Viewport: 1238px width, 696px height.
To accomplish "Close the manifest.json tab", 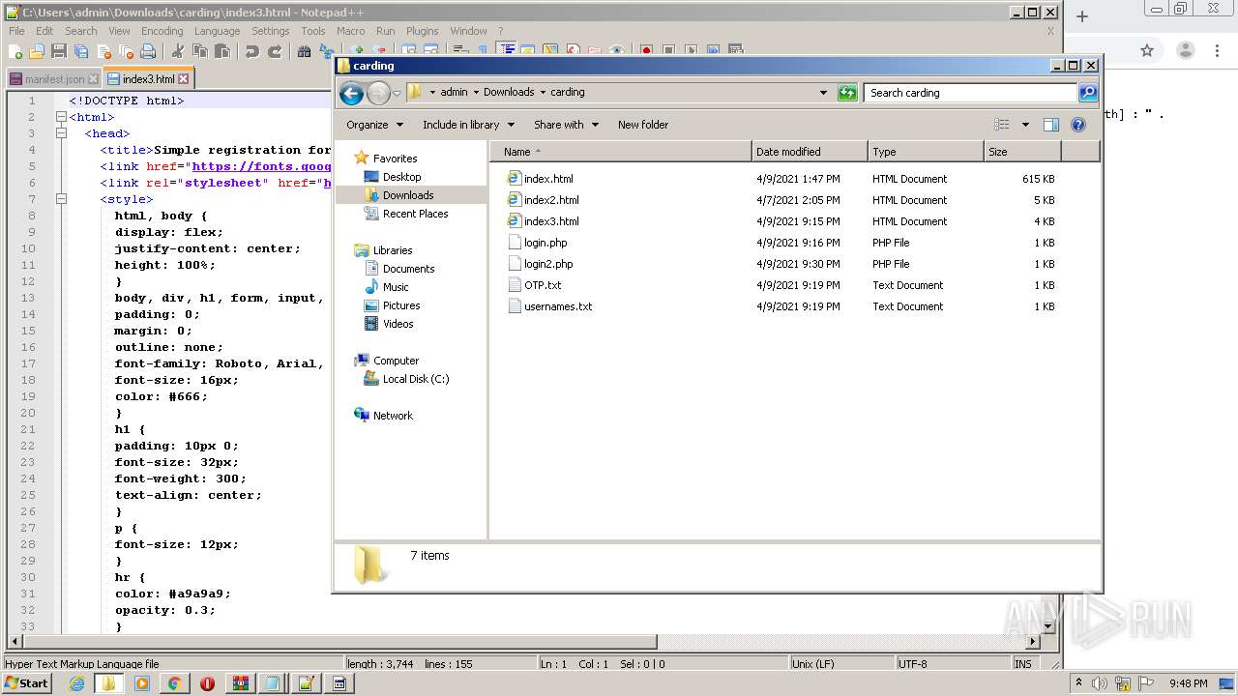I will (93, 79).
